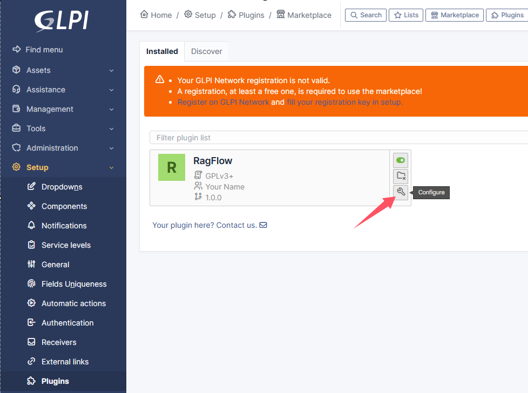This screenshot has width=528, height=393.
Task: Open Notifications setup page
Action: pos(64,226)
